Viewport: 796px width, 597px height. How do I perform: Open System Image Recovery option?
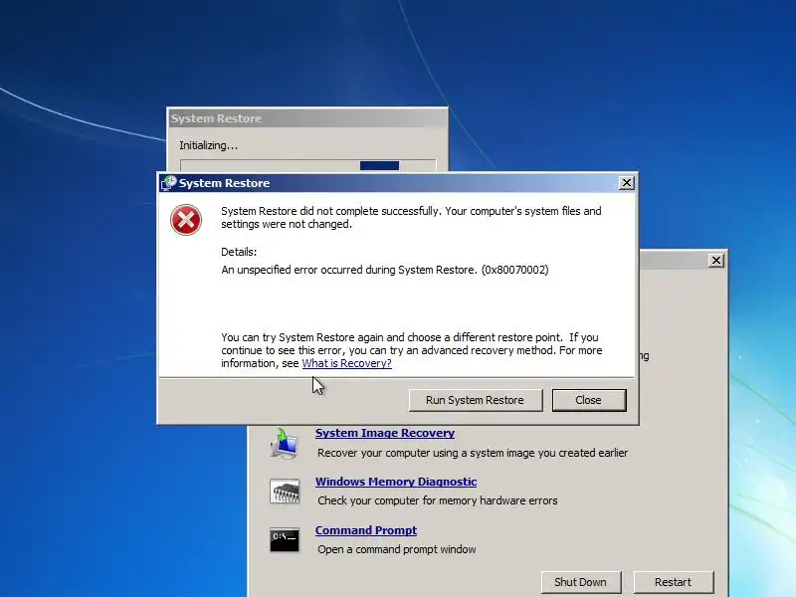point(385,433)
